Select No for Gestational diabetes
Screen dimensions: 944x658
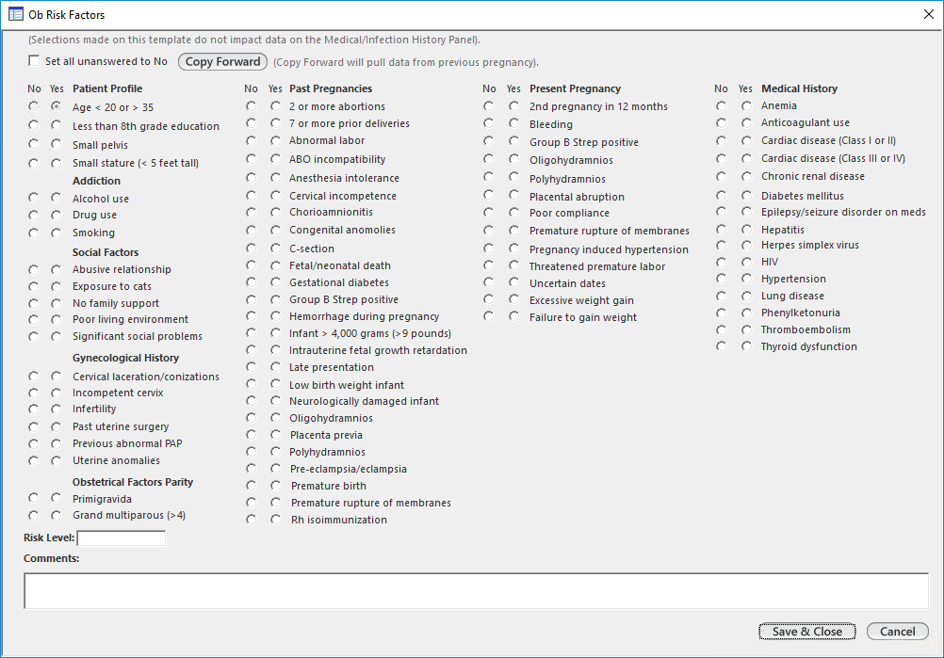(251, 282)
